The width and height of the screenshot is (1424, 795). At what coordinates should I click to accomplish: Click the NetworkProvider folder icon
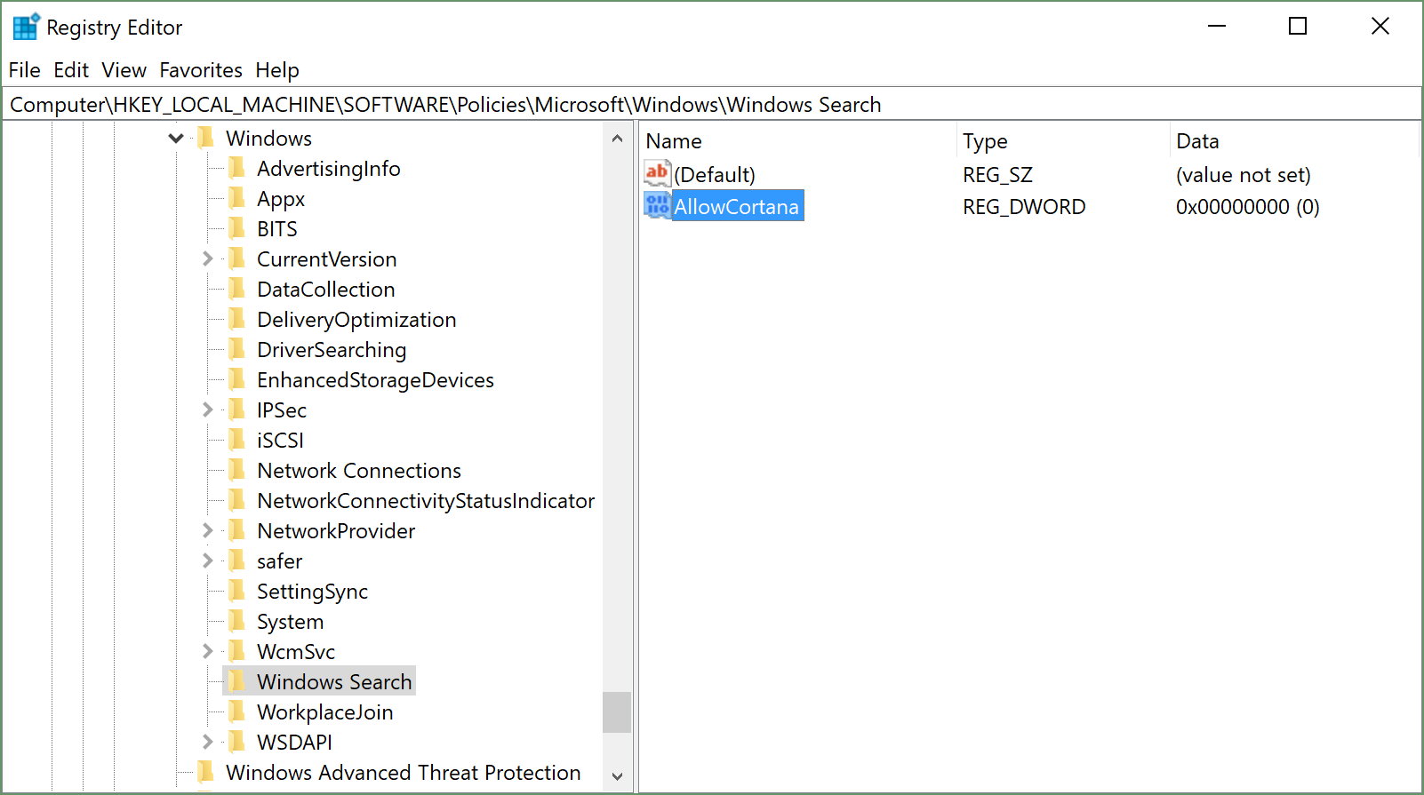point(236,530)
